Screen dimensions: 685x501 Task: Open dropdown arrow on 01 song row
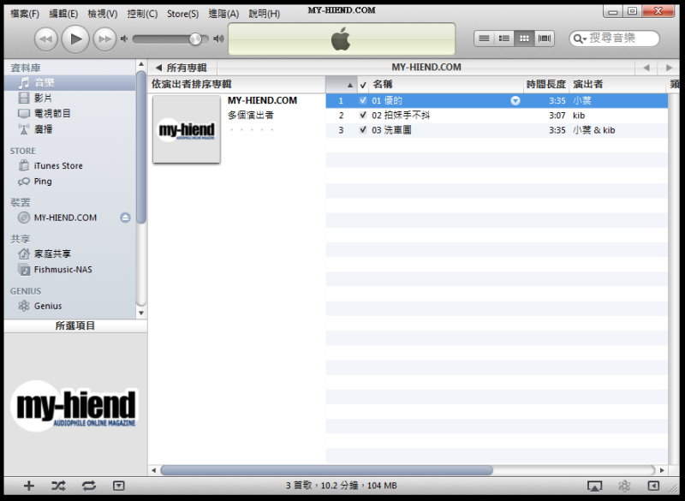click(515, 100)
